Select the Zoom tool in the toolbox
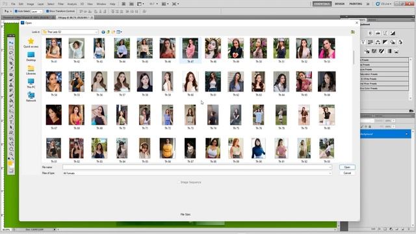This screenshot has height=234, width=416. pos(11,154)
